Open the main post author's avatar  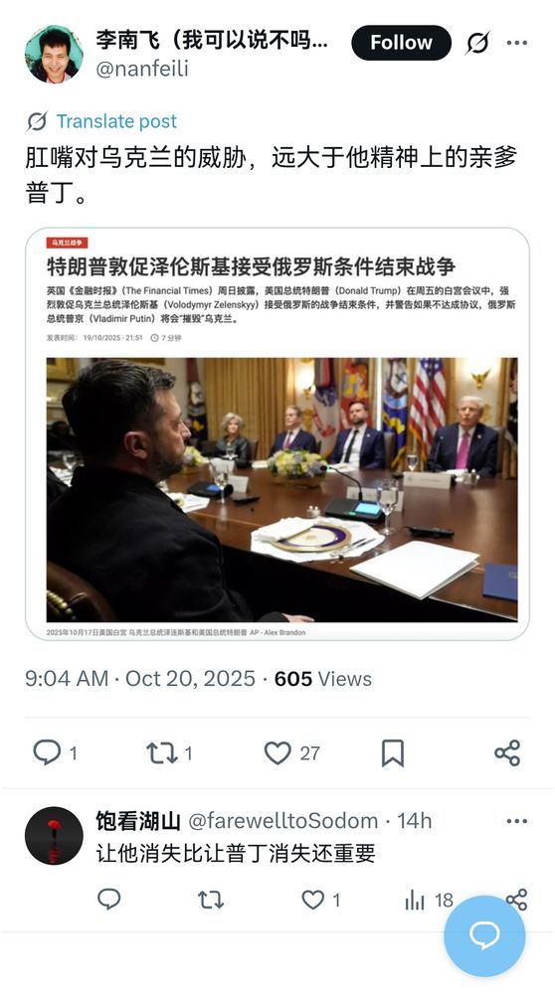tap(54, 54)
